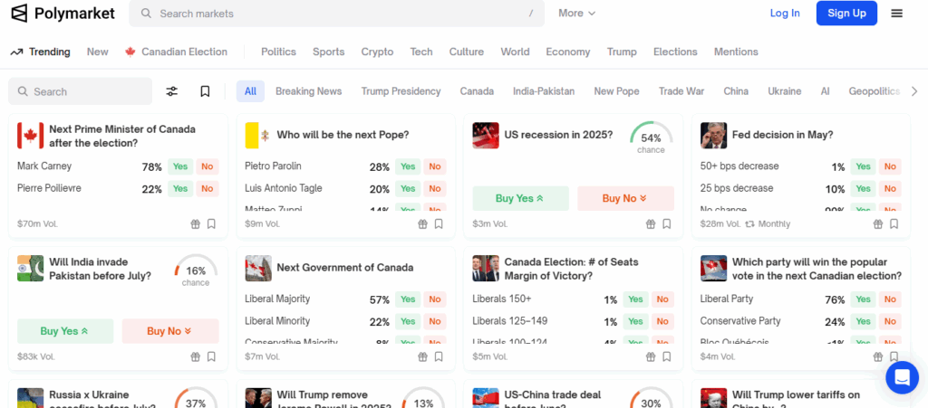Filter by Breaking News chip
This screenshot has height=408, width=928.
click(308, 91)
